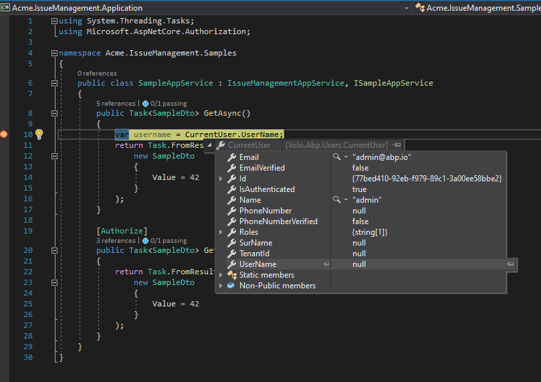This screenshot has width=541, height=382.
Task: Collapse the SampleAppService class outline
Action: [x=54, y=84]
